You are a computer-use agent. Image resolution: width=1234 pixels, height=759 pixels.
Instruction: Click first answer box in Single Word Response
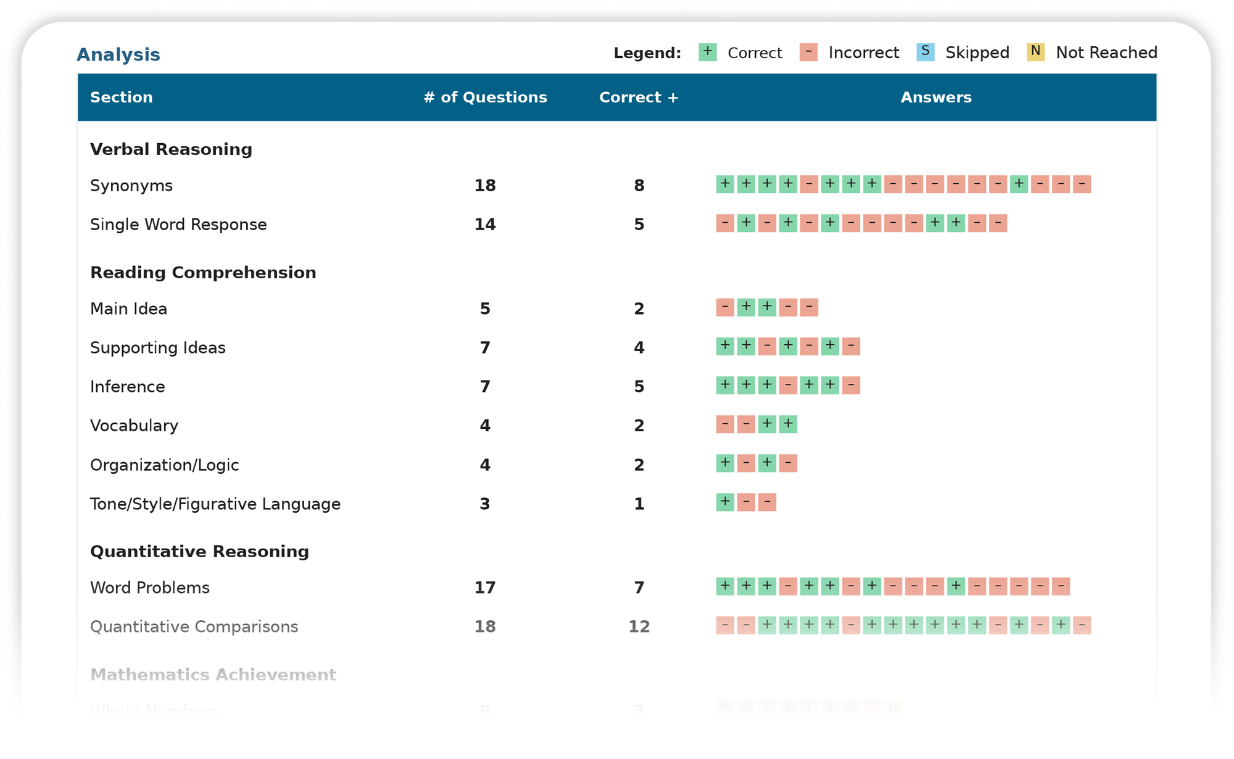click(725, 223)
